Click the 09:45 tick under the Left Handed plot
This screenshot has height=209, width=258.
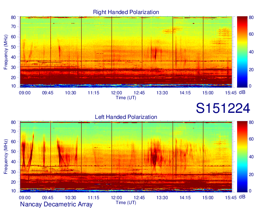tap(48, 198)
